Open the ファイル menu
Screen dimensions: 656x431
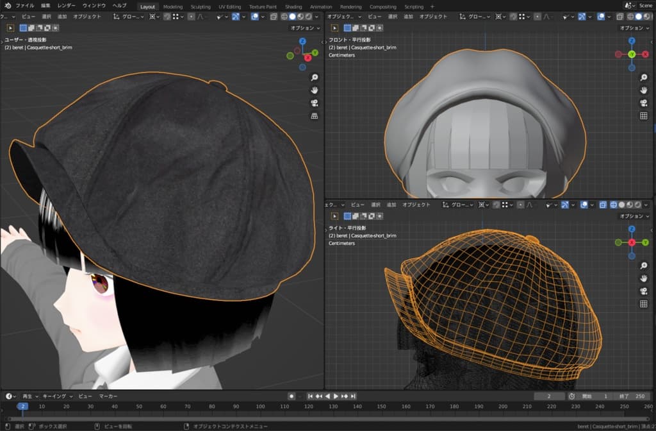[x=24, y=6]
